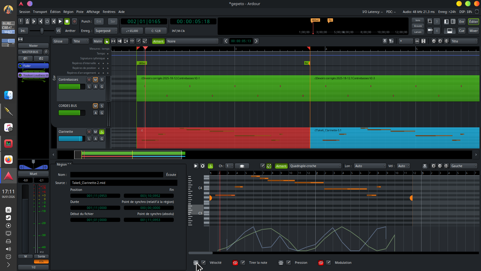Expand the Superposé record mode dropdown
The height and width of the screenshot is (271, 481).
(106, 31)
